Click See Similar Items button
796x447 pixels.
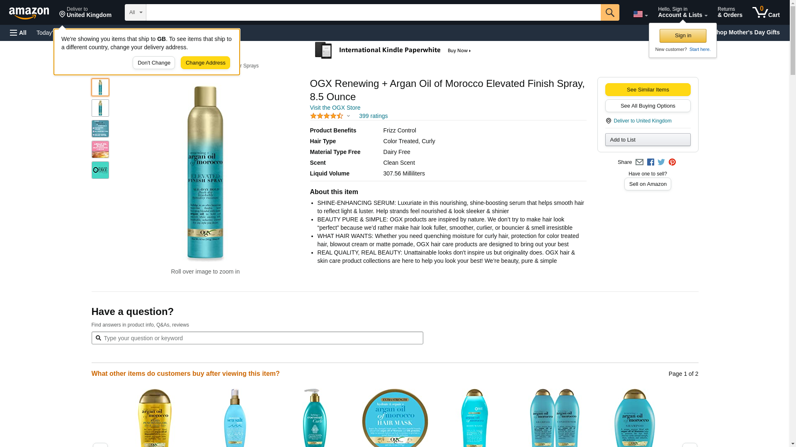(648, 90)
